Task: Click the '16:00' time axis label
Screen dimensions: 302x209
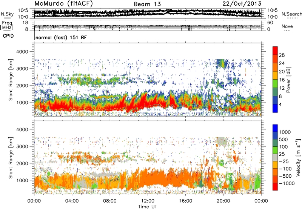Action: [185, 201]
